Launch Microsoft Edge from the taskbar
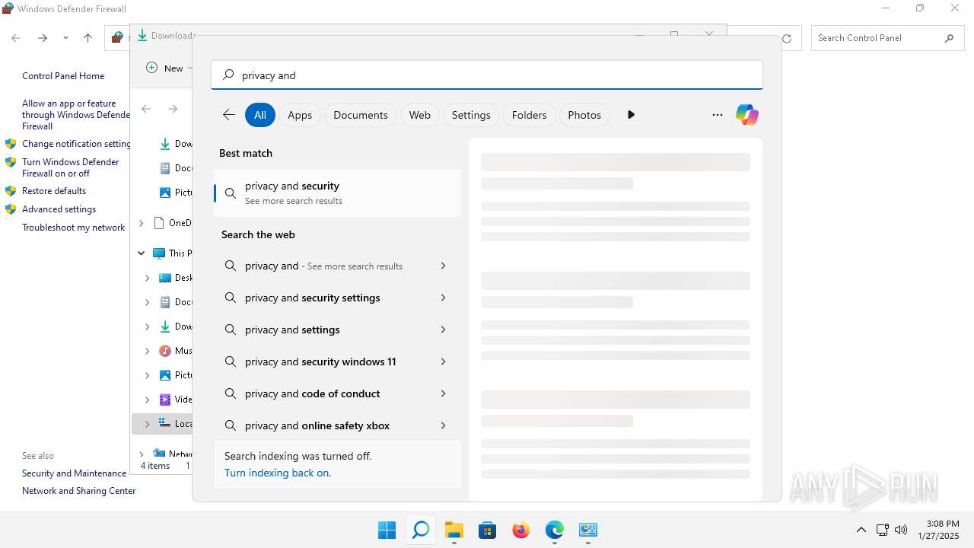 (x=554, y=530)
